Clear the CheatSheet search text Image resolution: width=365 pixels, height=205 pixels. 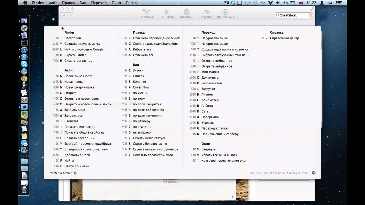click(310, 15)
